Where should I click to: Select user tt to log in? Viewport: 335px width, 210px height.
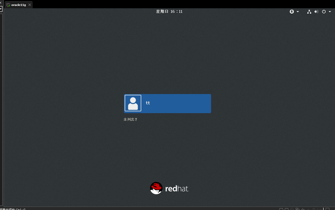(x=176, y=103)
